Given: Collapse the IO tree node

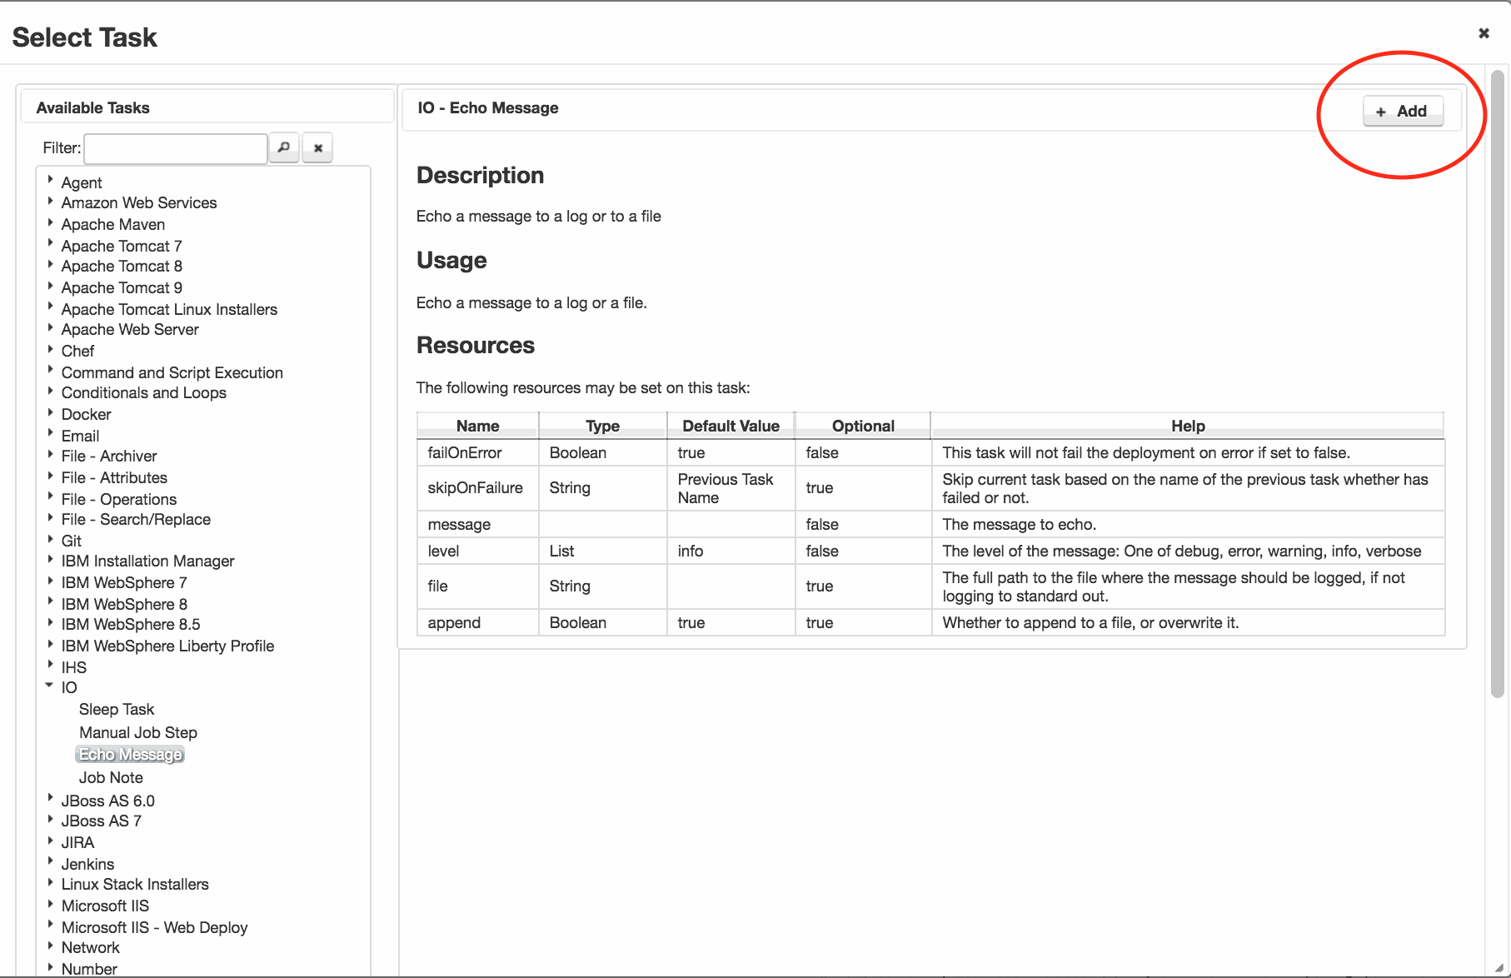Looking at the screenshot, I should point(49,685).
